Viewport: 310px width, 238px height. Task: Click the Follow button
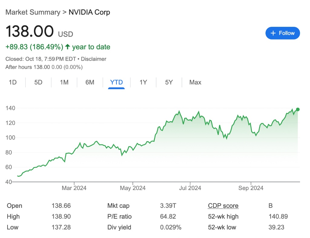coord(282,33)
